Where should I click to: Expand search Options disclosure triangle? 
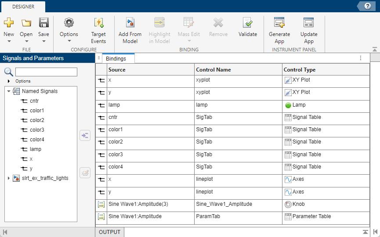(9, 81)
